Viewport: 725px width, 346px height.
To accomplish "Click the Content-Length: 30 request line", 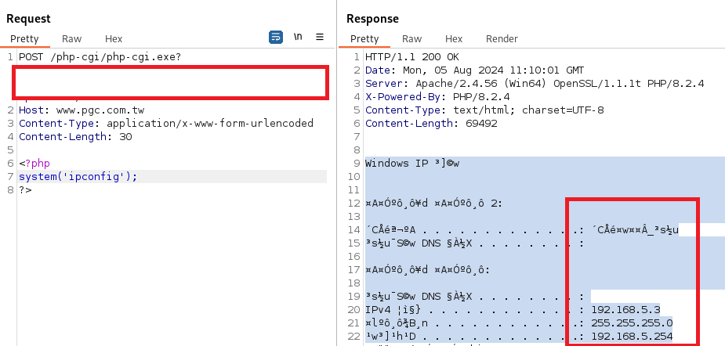I will click(75, 137).
